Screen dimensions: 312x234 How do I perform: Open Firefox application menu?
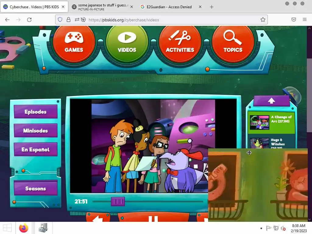[x=305, y=19]
